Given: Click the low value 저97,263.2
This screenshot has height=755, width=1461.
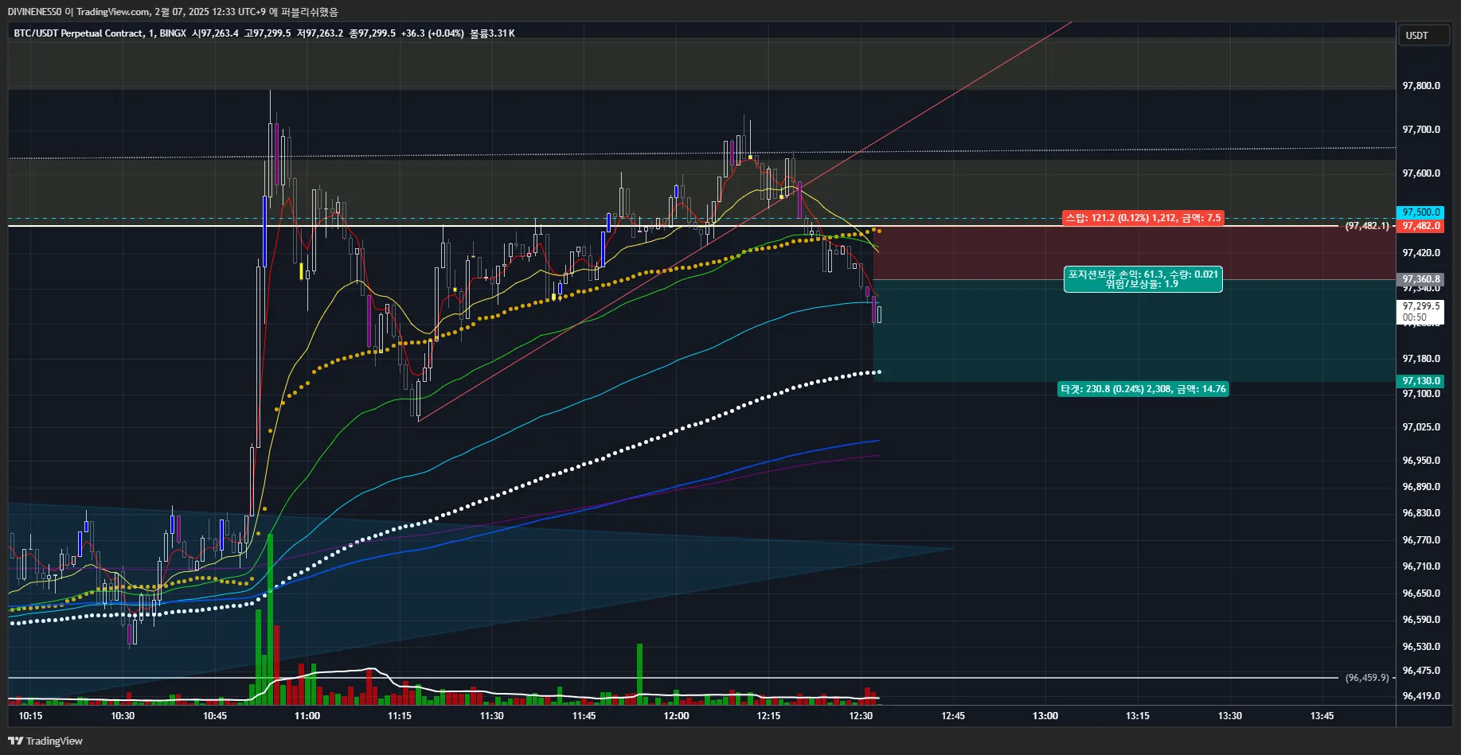Looking at the screenshot, I should [320, 33].
